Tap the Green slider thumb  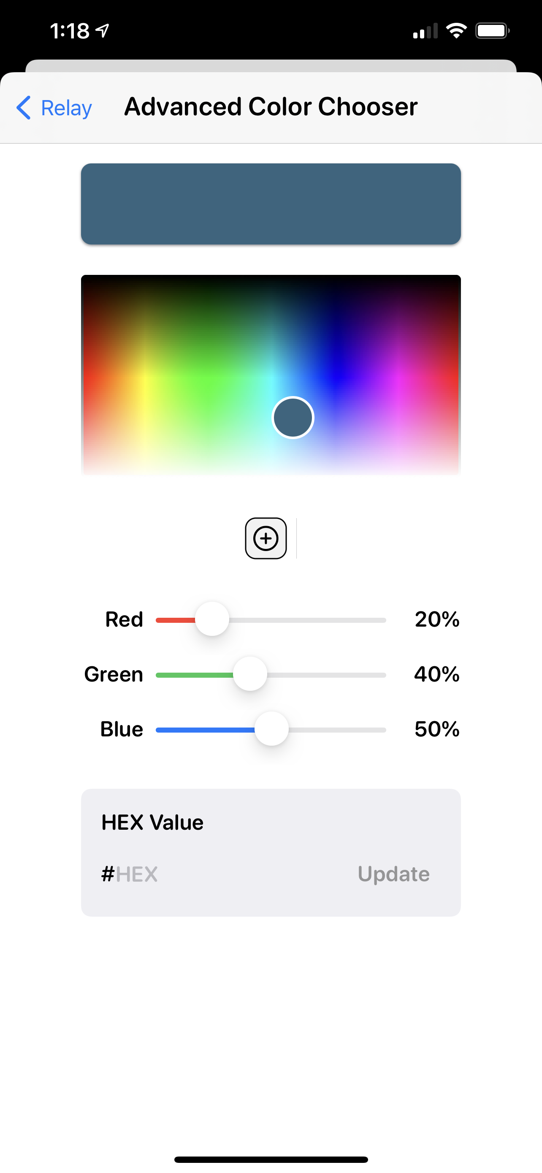[x=250, y=674]
